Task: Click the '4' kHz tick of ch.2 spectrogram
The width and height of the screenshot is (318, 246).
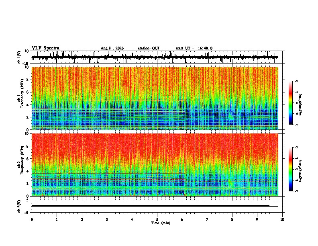Action: (x=28, y=171)
